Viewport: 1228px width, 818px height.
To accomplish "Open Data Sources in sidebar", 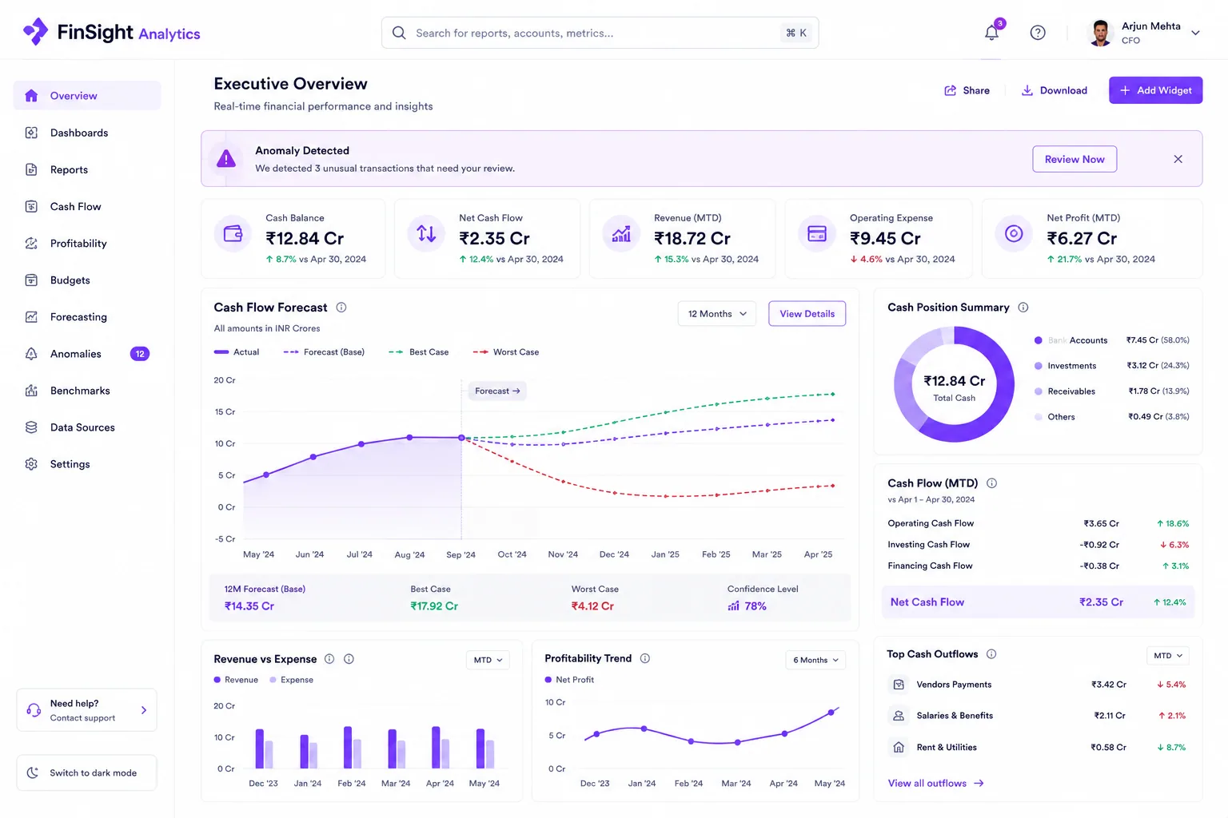I will [87, 427].
